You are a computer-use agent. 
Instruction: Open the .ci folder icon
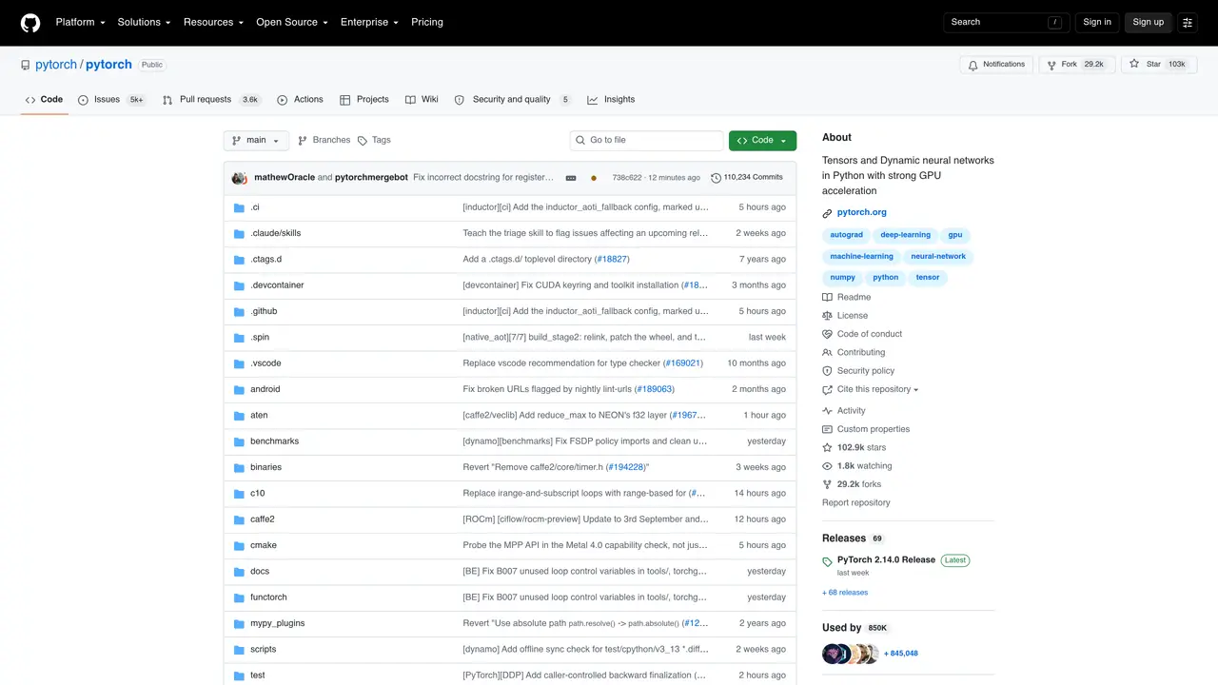tap(240, 207)
